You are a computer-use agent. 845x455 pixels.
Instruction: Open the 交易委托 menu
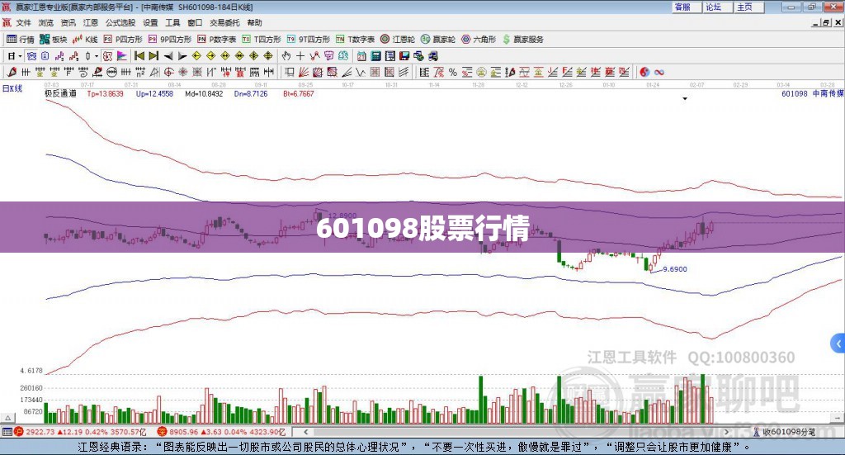tap(224, 22)
